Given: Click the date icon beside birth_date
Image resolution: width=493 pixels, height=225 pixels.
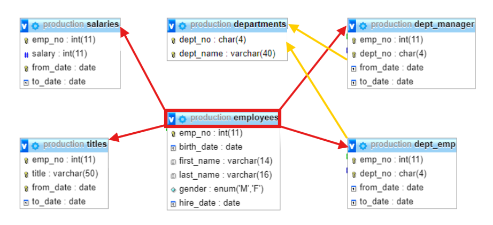Looking at the screenshot, I should coord(173,148).
